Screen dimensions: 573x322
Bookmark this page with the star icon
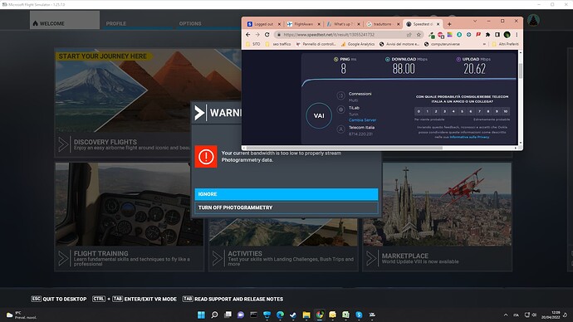419,35
